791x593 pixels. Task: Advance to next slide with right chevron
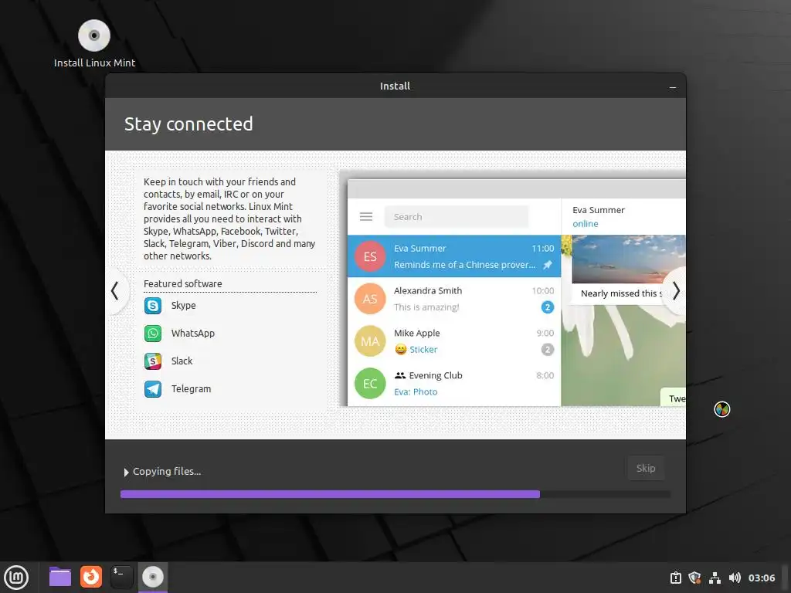pos(676,291)
